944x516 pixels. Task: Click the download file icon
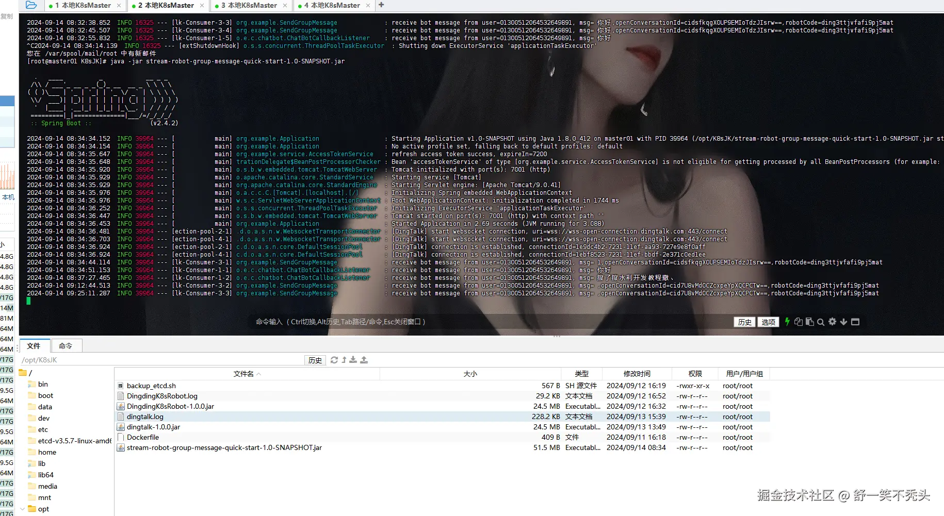[353, 360]
